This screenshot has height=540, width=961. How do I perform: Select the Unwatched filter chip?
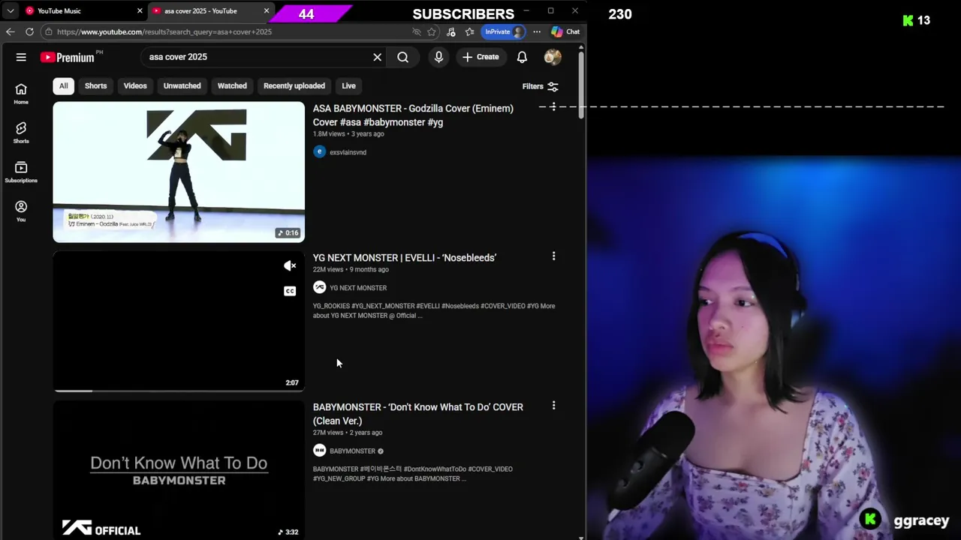coord(182,85)
